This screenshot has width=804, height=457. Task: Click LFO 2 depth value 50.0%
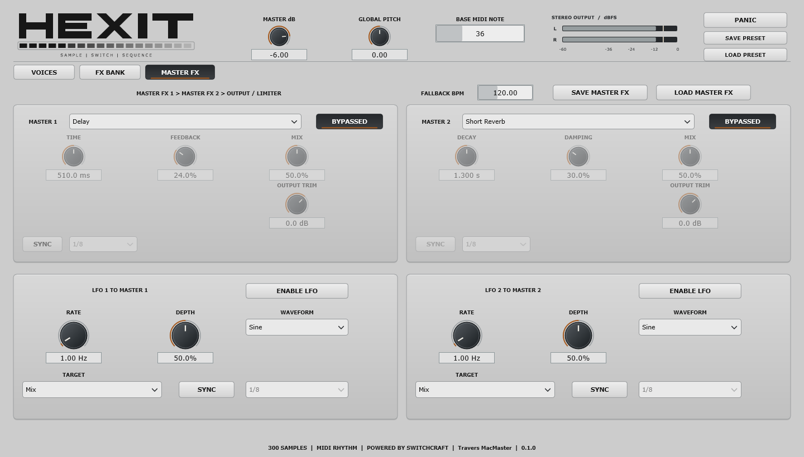point(578,358)
